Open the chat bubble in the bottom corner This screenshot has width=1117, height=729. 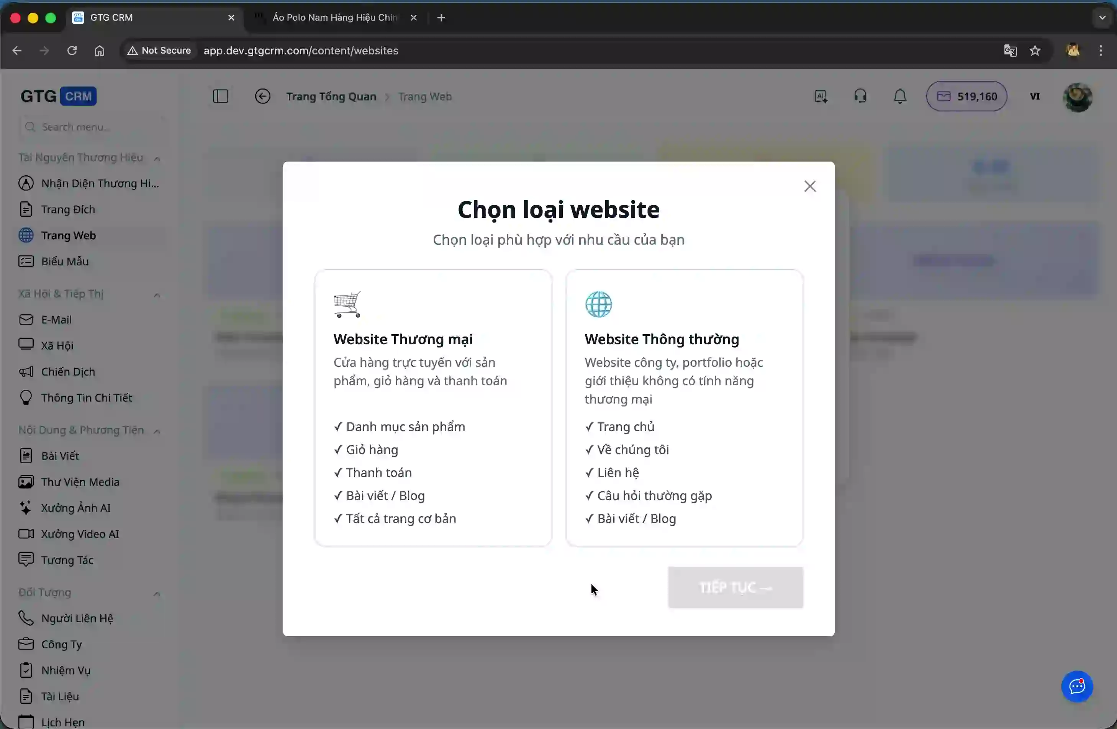[1077, 687]
